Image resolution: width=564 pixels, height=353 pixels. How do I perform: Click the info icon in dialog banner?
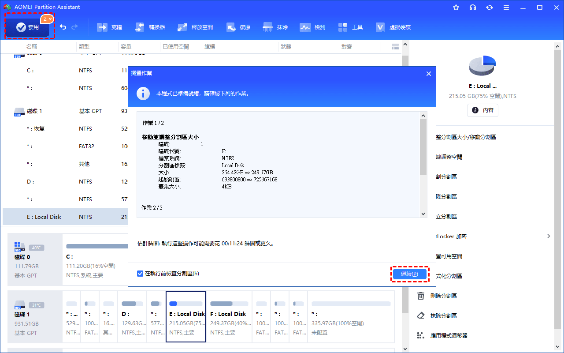point(143,94)
